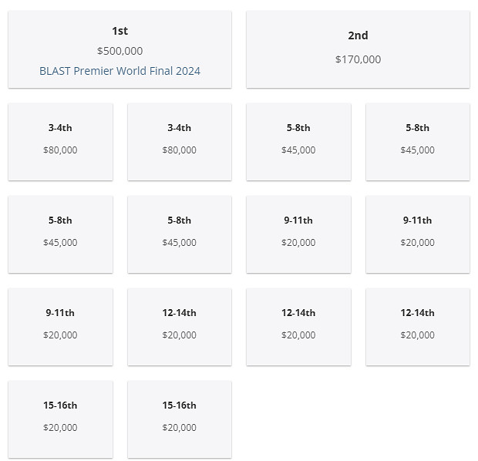Click the $80,000 amount in first 3-4th card
478x461 pixels.
[x=60, y=150]
